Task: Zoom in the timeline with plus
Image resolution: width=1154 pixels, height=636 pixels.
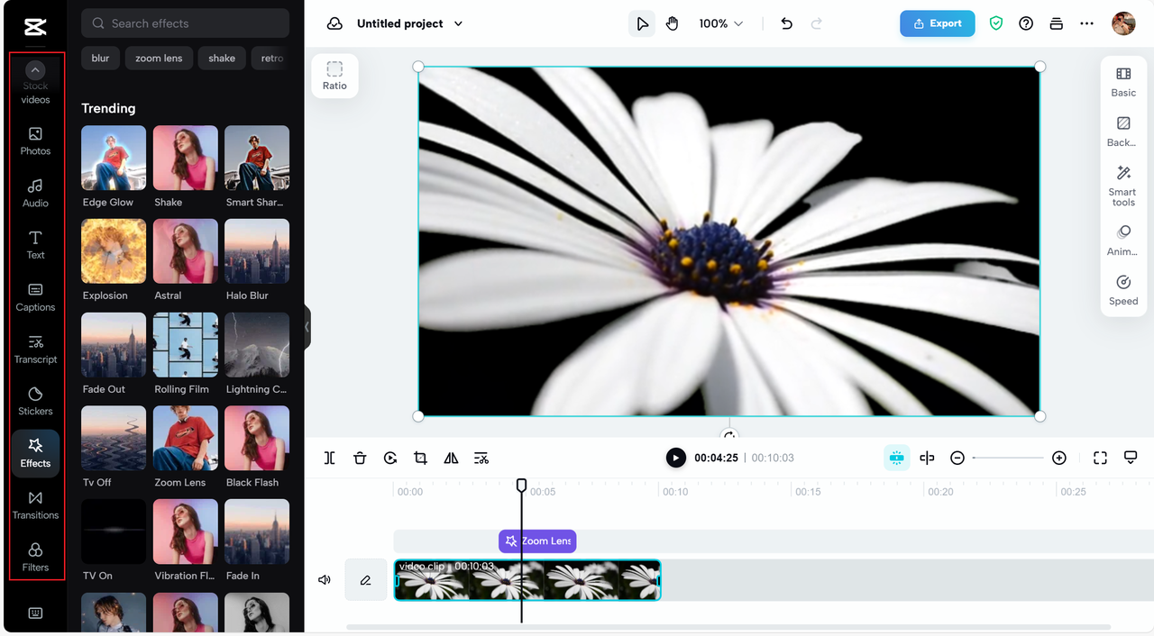Action: (1059, 458)
